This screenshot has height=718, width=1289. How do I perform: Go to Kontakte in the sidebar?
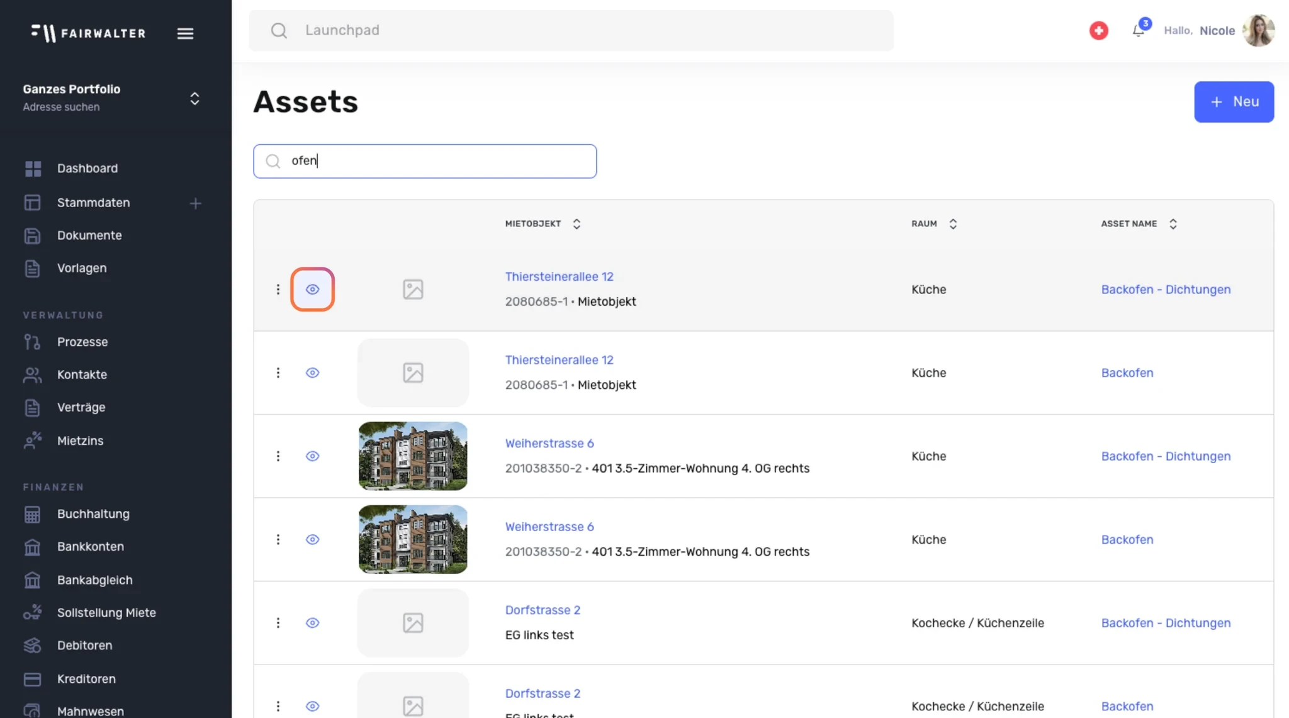(x=82, y=374)
